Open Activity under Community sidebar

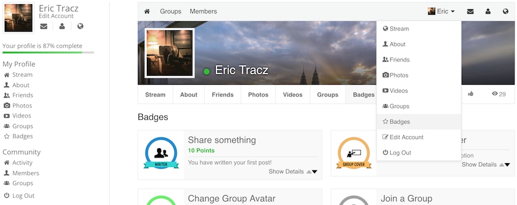18,163
